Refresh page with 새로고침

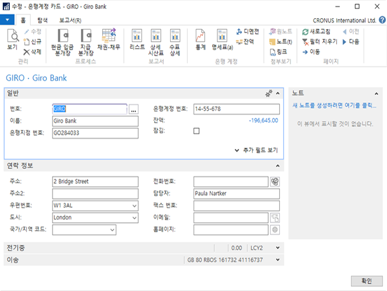coord(305,31)
